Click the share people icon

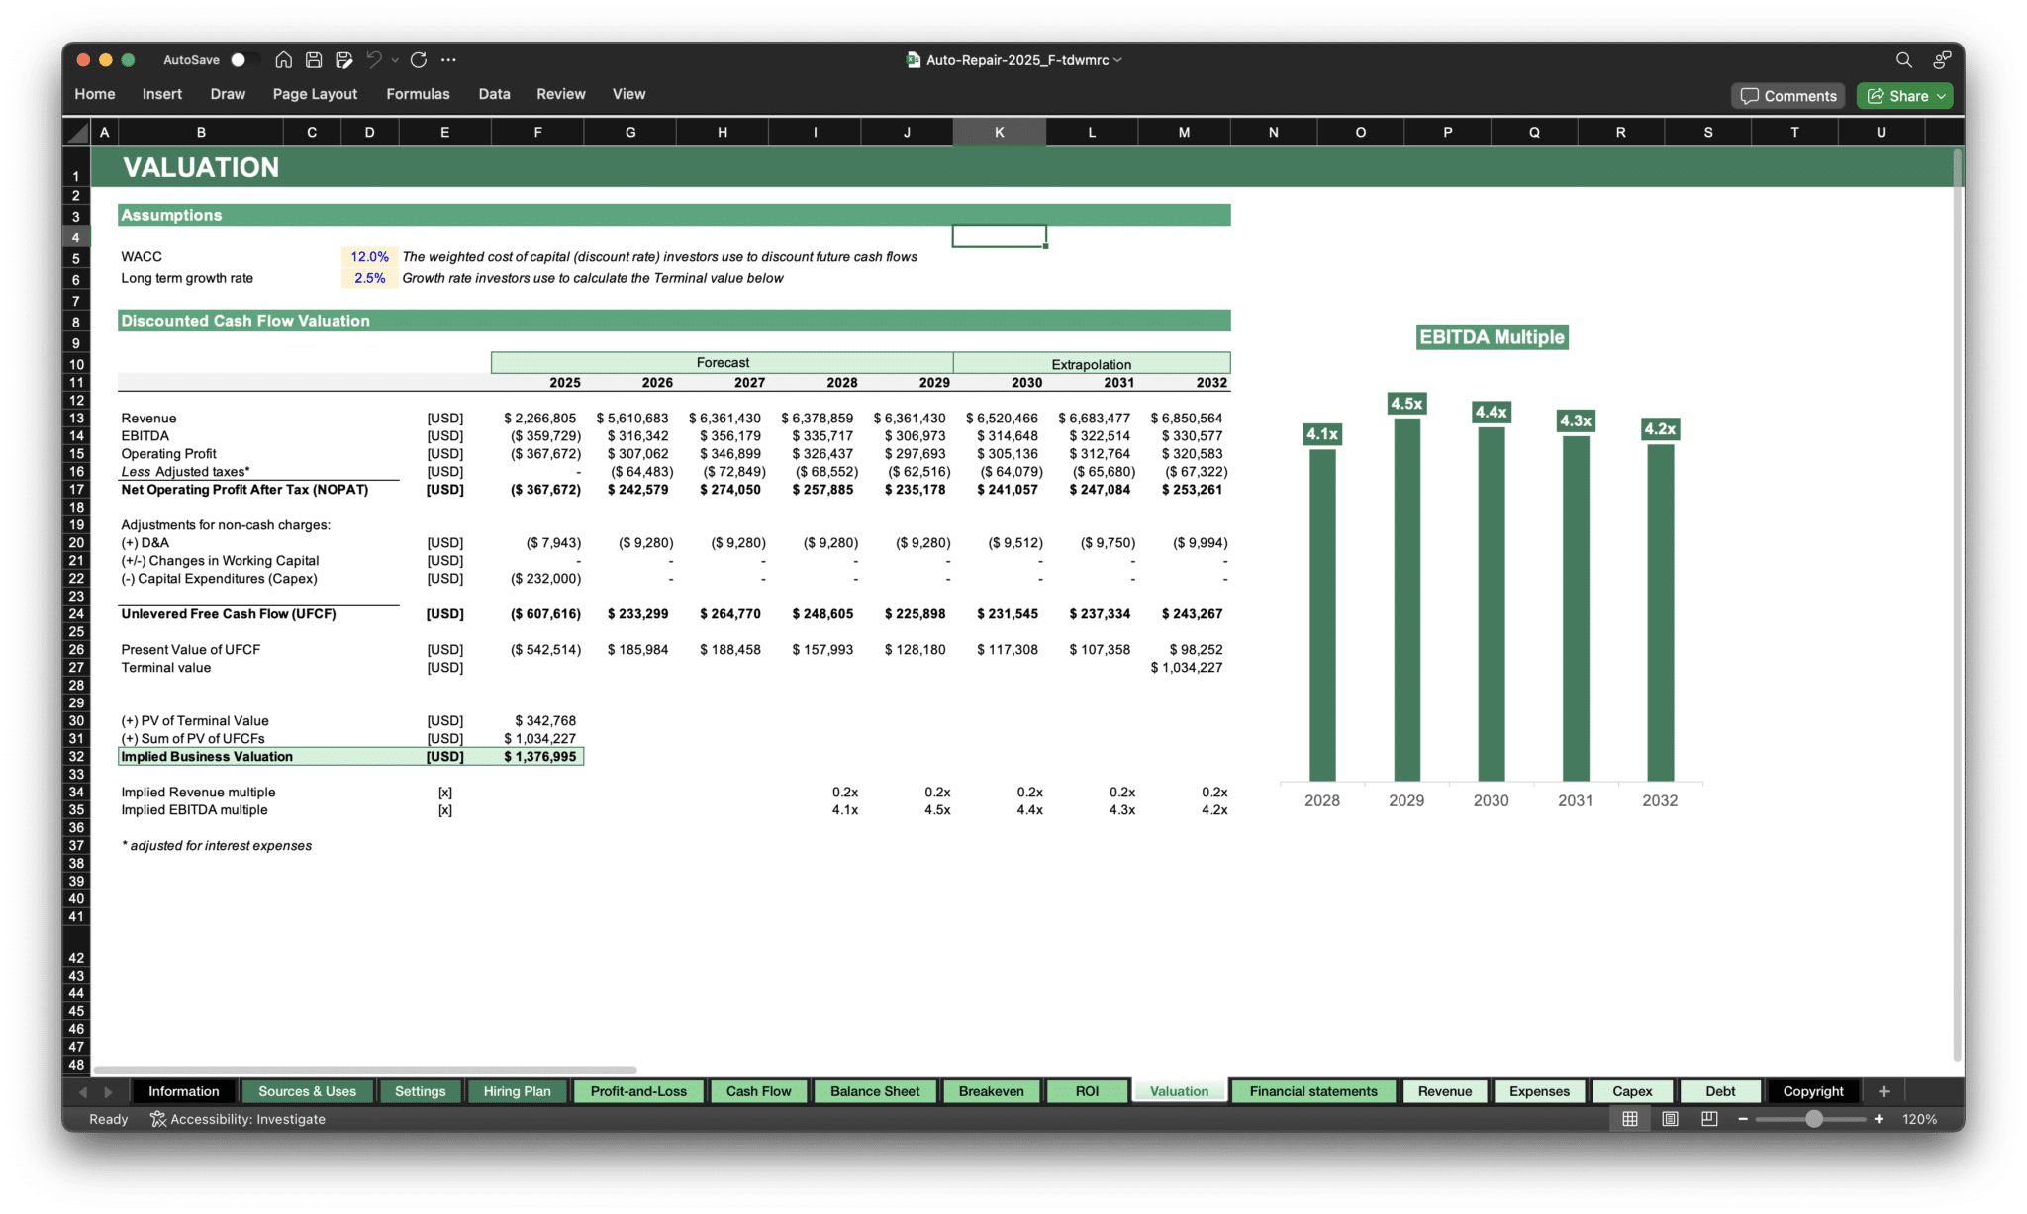click(1942, 60)
